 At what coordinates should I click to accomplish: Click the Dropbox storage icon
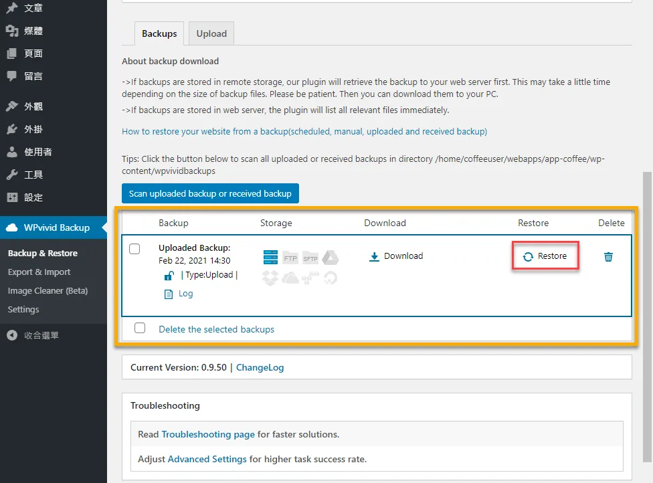pyautogui.click(x=270, y=278)
